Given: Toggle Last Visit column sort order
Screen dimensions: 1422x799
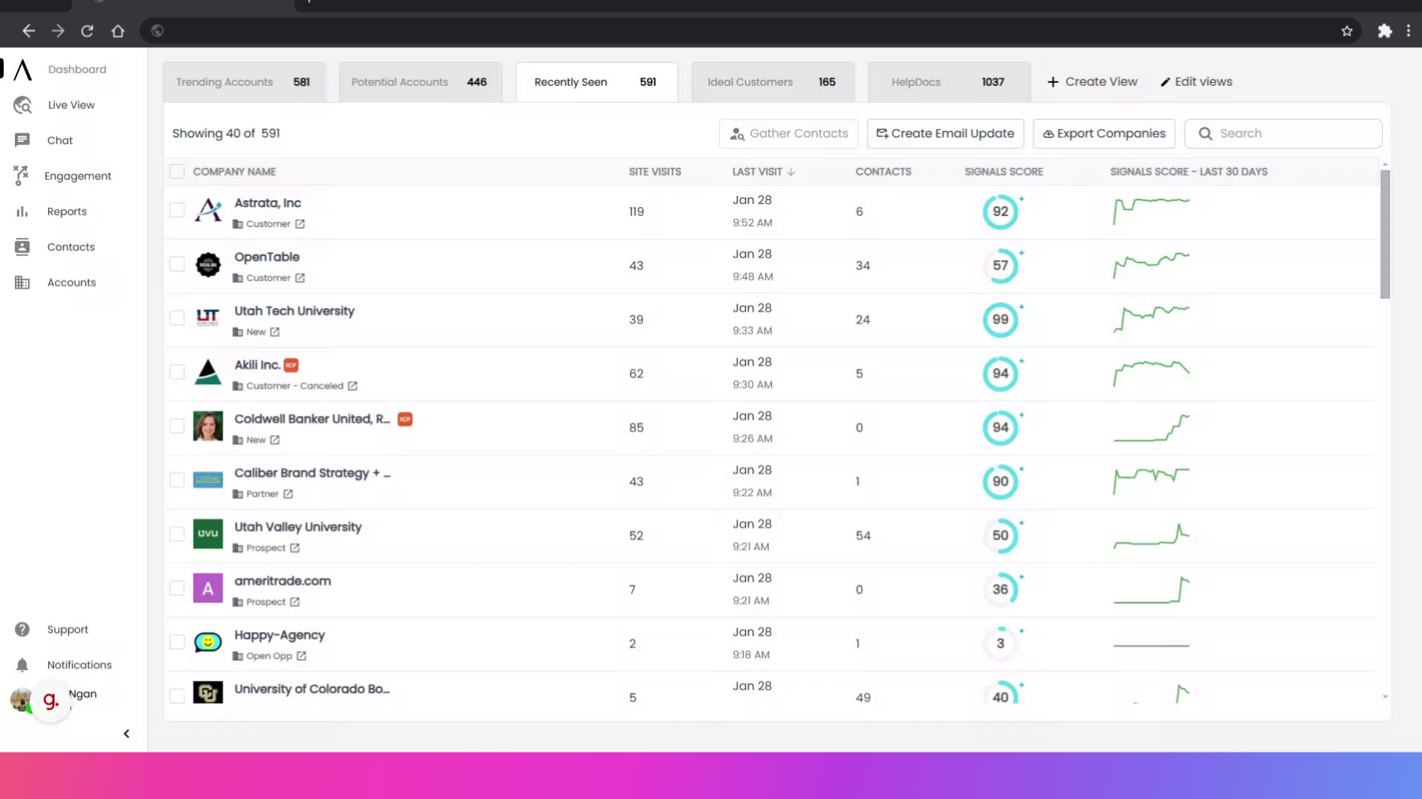Looking at the screenshot, I should coord(791,171).
